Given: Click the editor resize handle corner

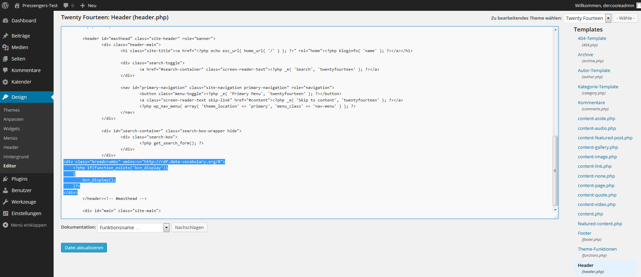Looking at the screenshot, I should (555, 216).
